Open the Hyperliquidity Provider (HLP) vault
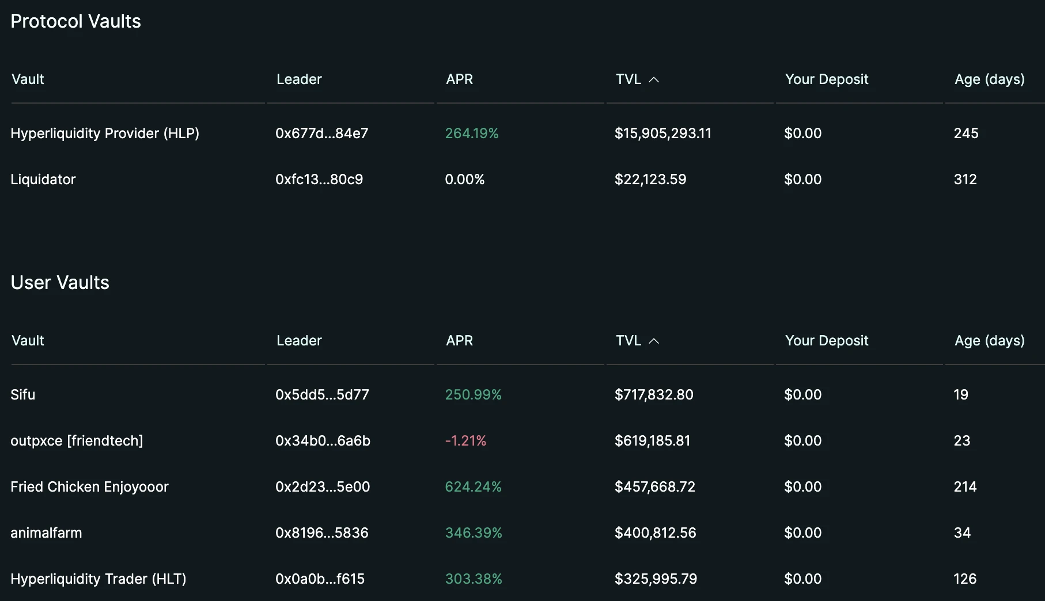The image size is (1045, 601). (x=105, y=133)
